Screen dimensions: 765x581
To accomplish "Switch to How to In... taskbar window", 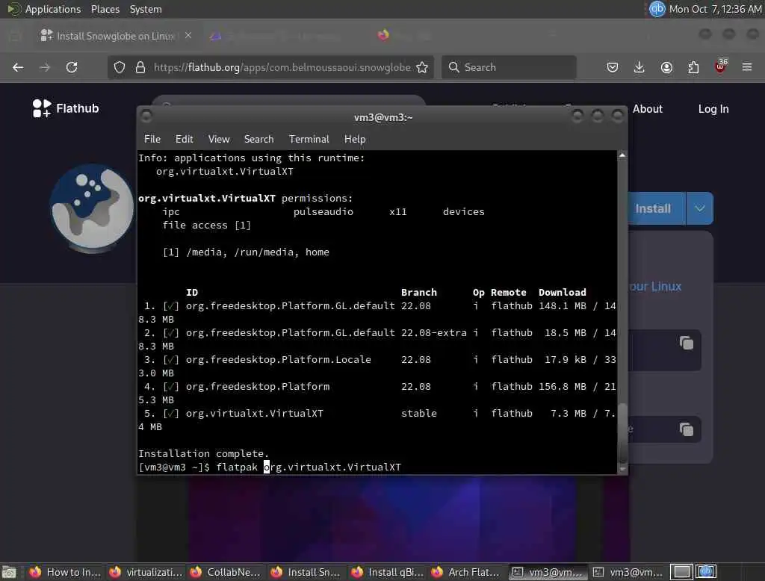I will point(65,572).
